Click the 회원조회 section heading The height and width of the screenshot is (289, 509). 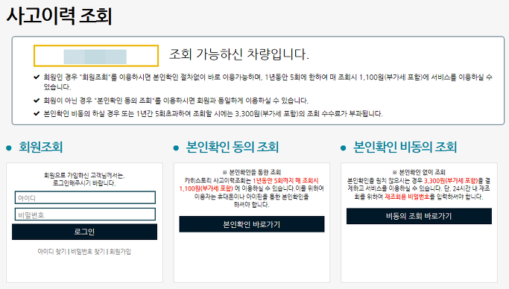click(x=40, y=147)
